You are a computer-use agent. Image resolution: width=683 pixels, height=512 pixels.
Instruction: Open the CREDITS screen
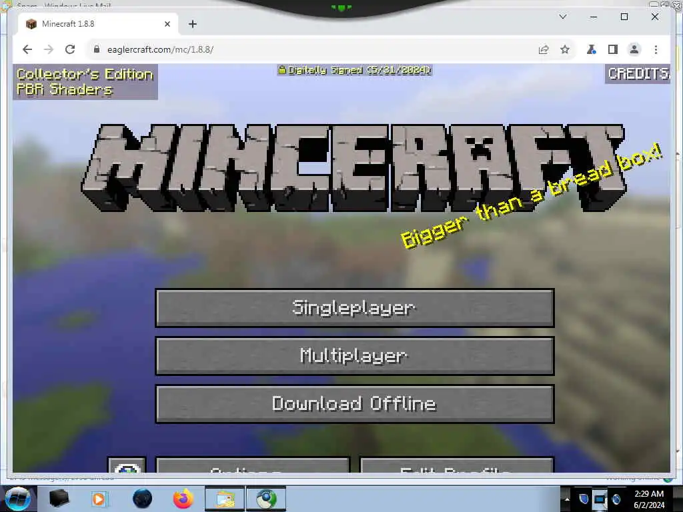click(638, 73)
